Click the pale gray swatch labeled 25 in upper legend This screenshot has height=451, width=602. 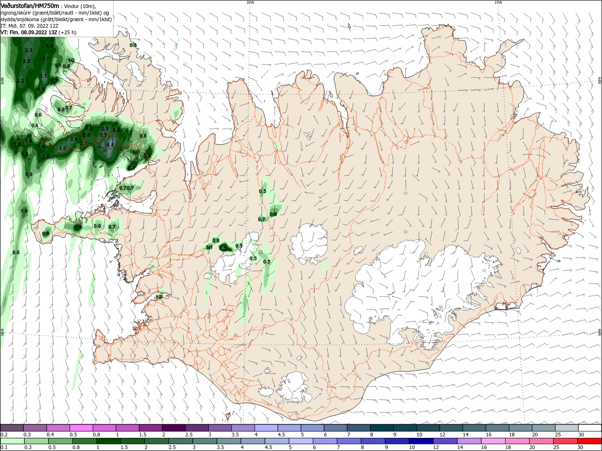point(566,428)
